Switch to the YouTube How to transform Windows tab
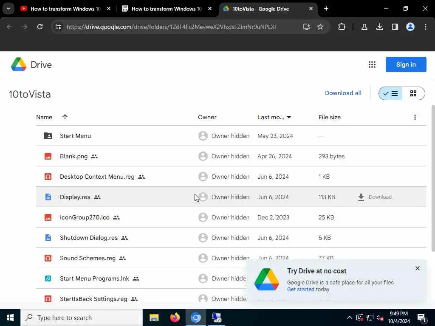 [x=65, y=9]
